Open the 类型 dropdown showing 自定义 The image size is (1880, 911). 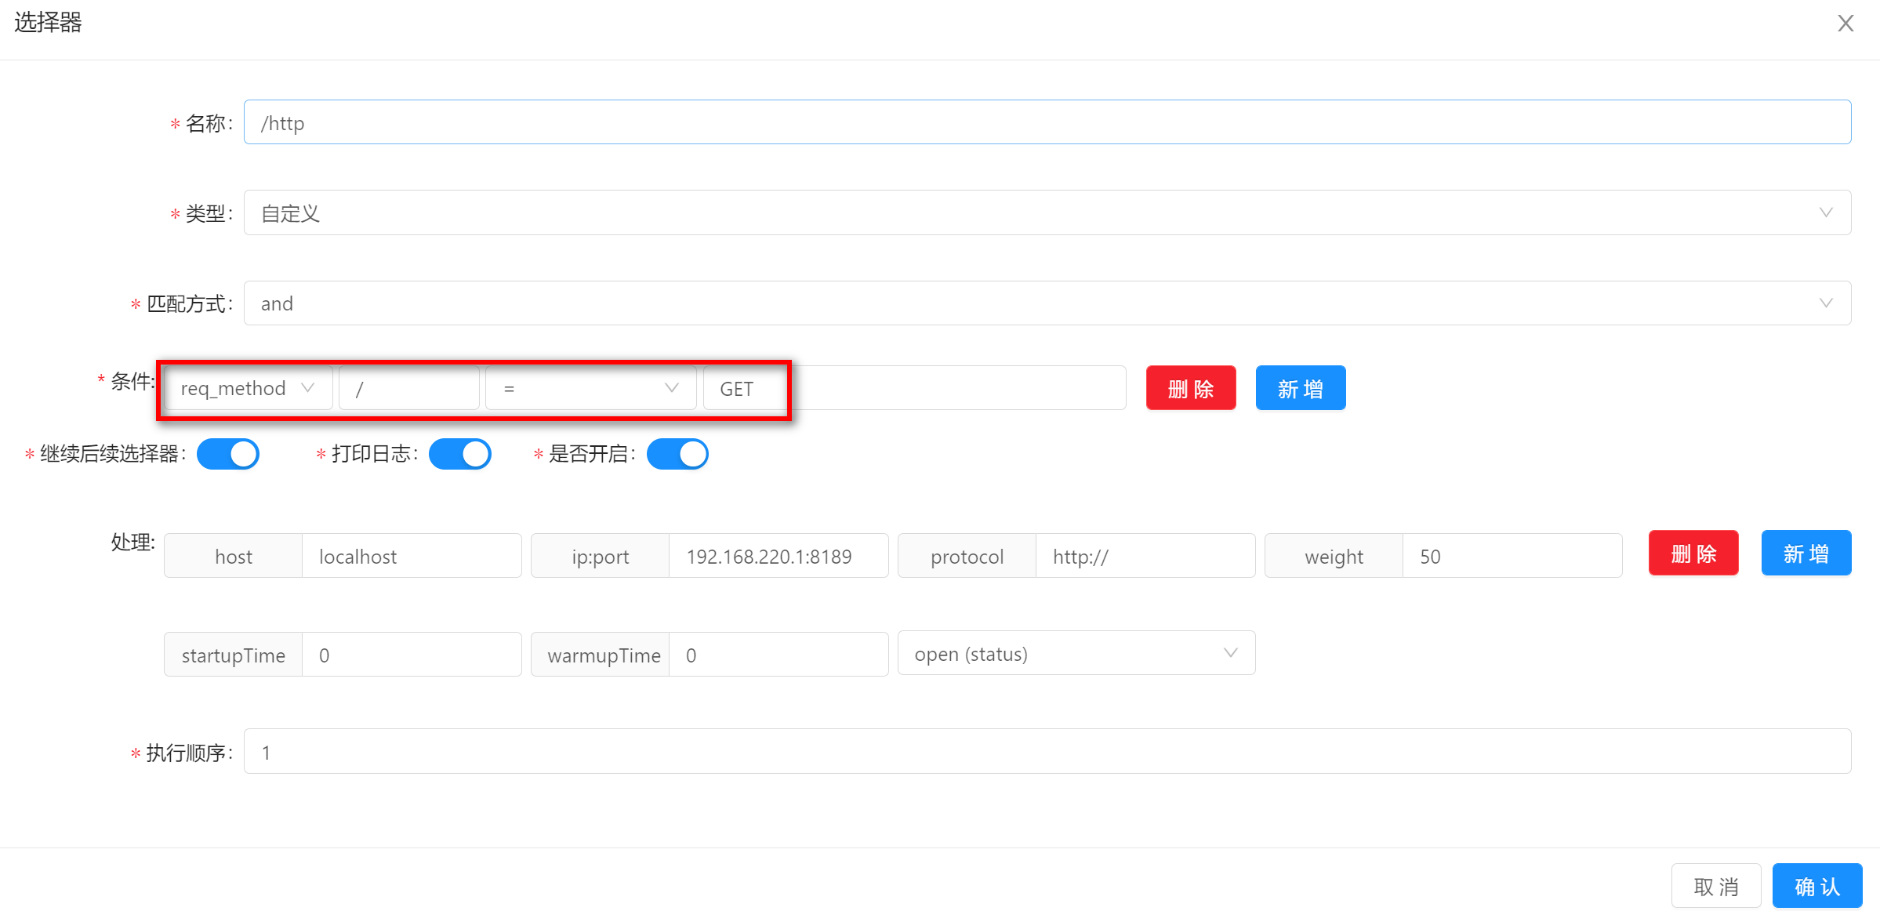pos(1047,212)
